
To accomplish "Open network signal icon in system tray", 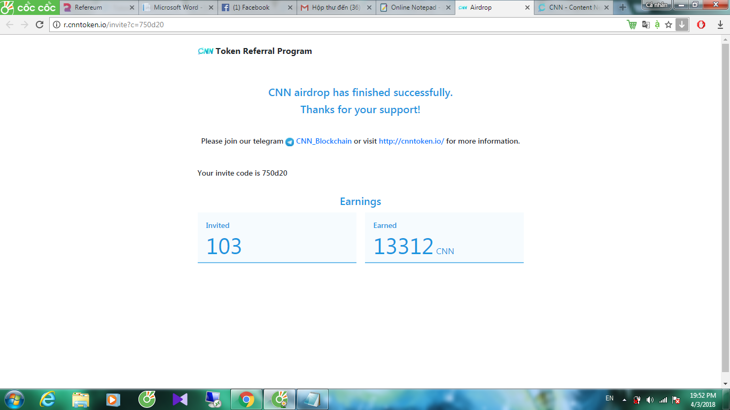I will 663,400.
